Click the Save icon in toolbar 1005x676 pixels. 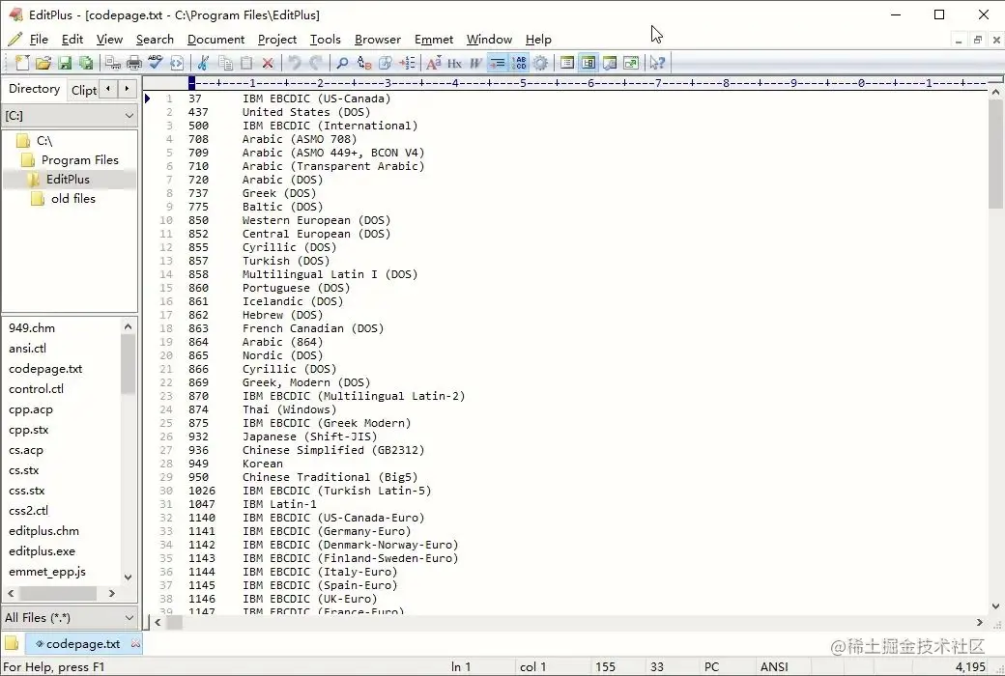tap(65, 63)
